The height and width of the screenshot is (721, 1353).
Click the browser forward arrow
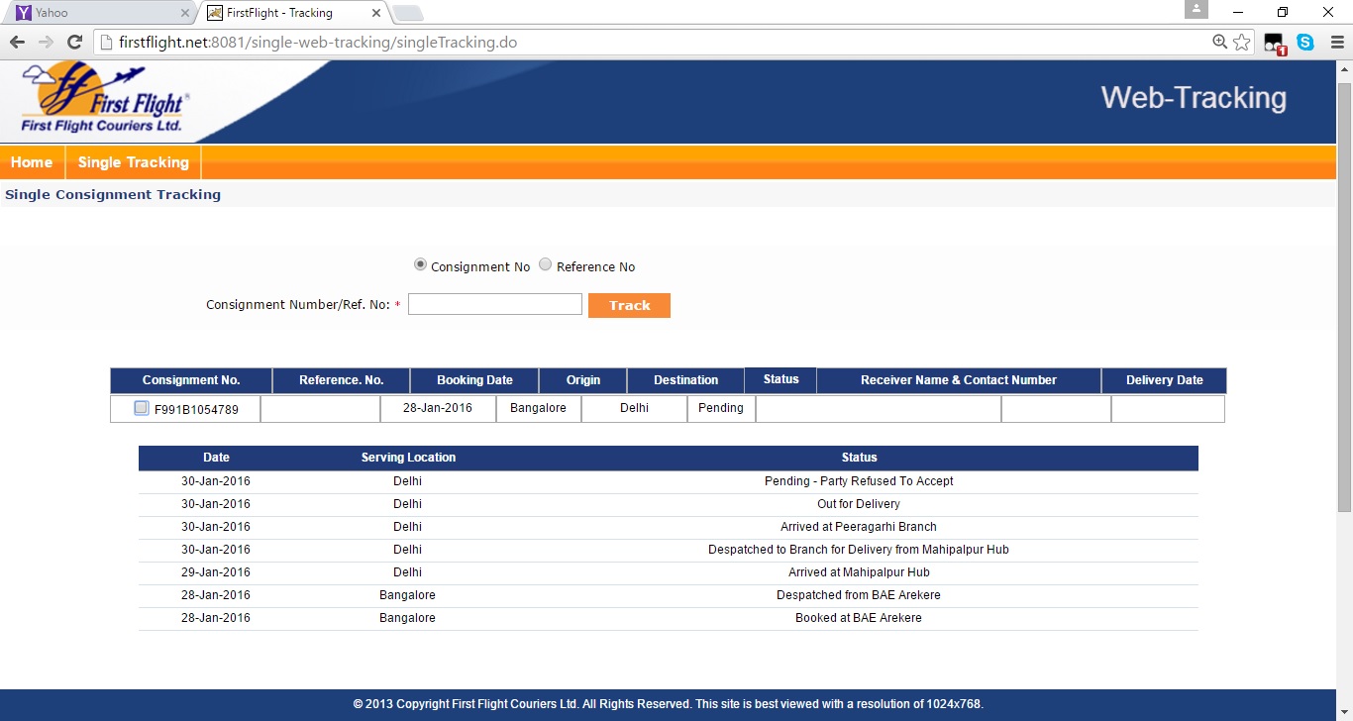click(46, 43)
